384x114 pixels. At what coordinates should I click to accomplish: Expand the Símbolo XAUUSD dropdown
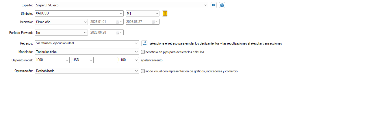pos(121,13)
